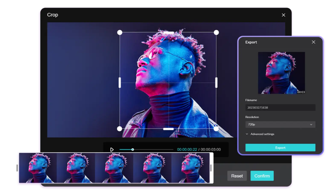Select the left edge crop handle
Screen dimensions: 332x191
pyautogui.click(x=120, y=83)
